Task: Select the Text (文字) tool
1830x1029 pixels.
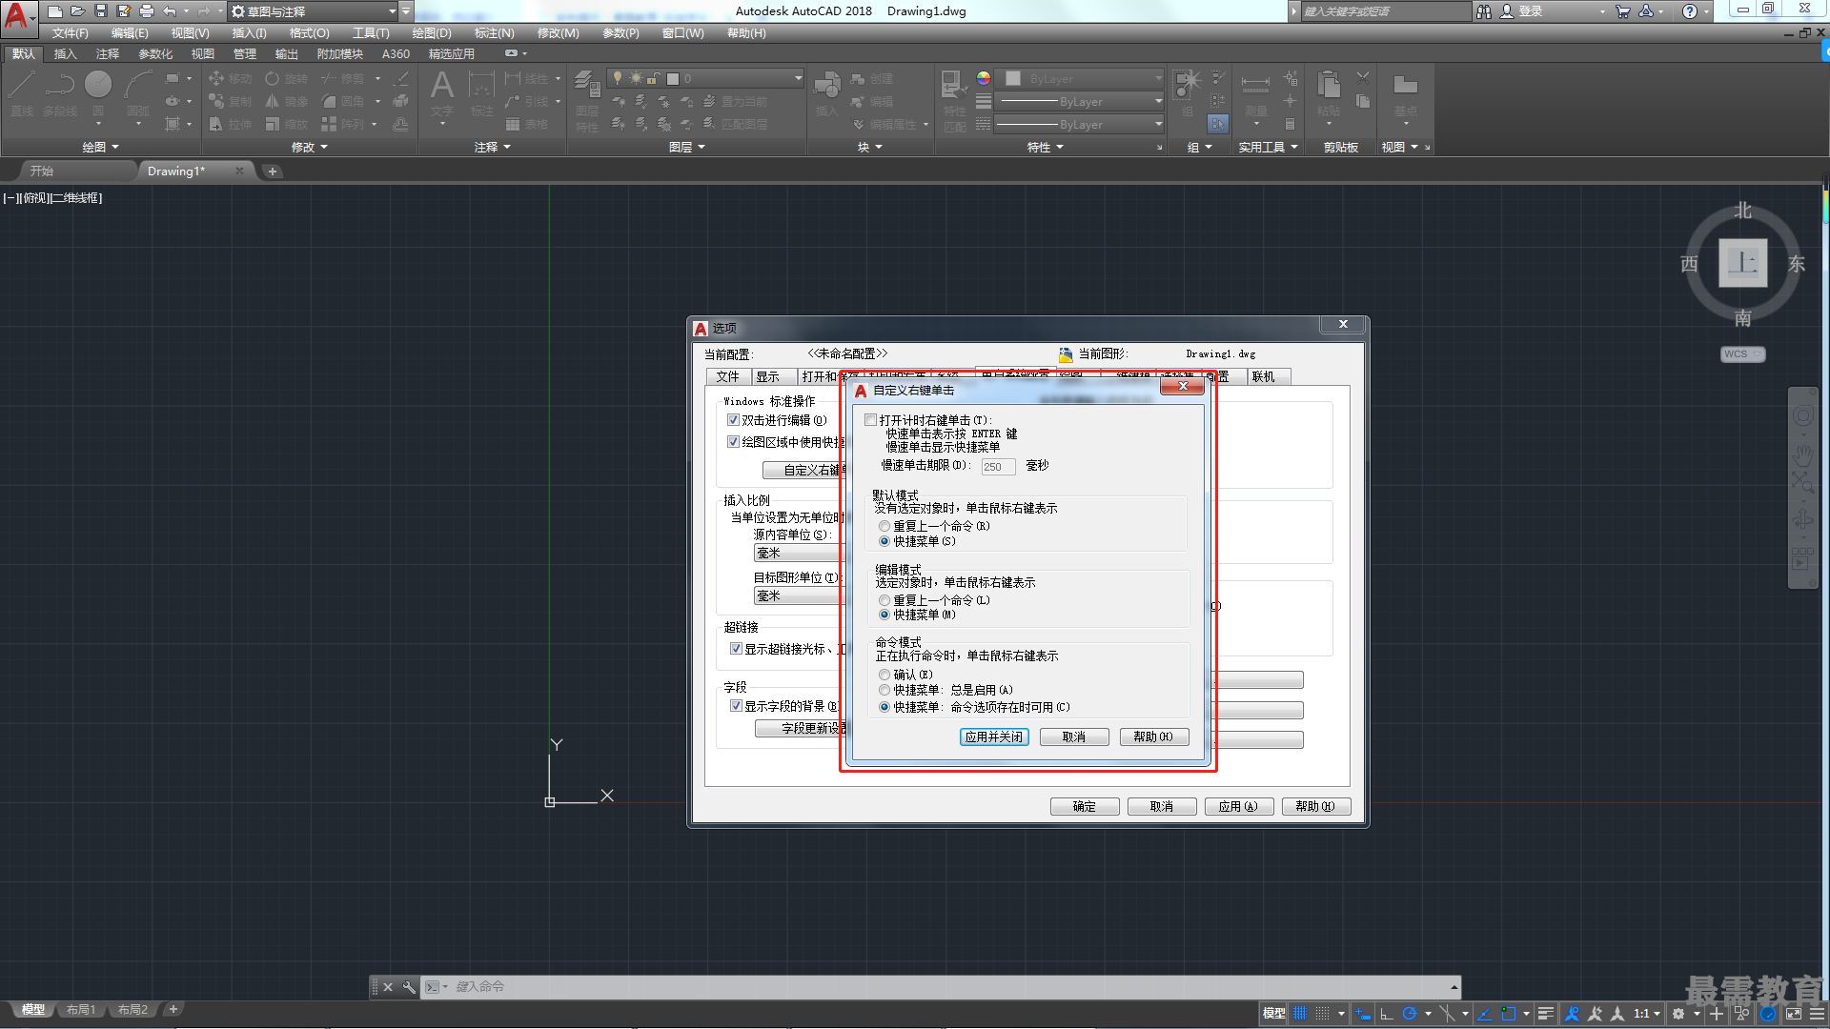Action: (441, 95)
